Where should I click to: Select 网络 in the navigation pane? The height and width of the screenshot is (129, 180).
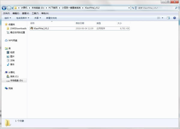(10, 88)
